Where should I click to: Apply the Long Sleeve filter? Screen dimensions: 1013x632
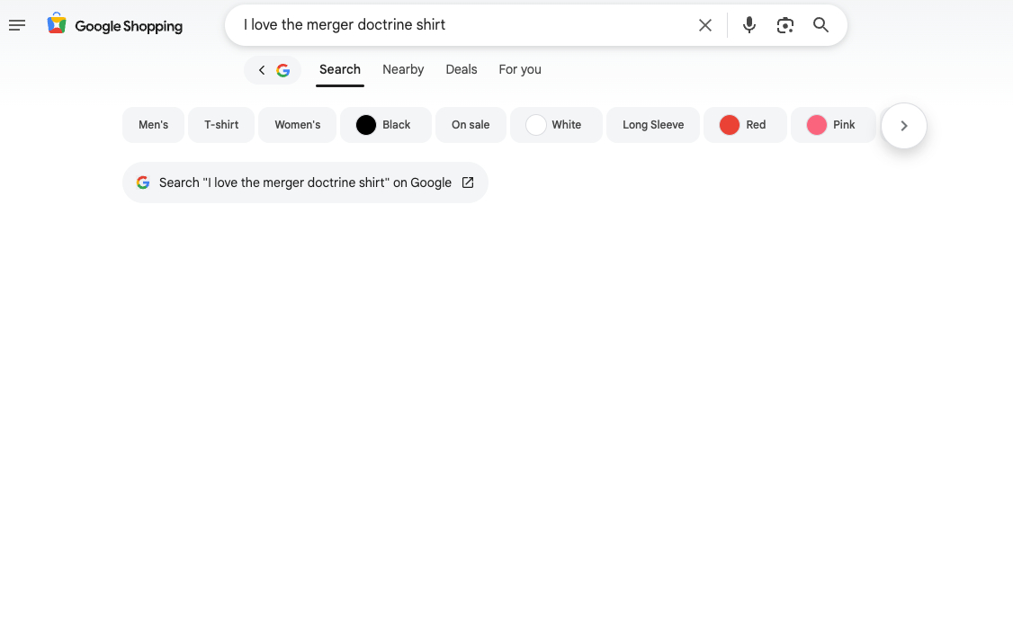pos(653,125)
